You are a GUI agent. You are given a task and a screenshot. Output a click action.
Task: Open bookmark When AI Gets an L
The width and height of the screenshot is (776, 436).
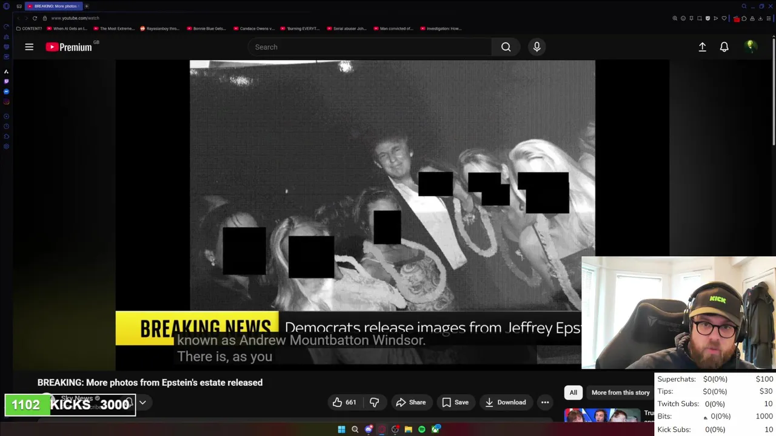(x=67, y=28)
